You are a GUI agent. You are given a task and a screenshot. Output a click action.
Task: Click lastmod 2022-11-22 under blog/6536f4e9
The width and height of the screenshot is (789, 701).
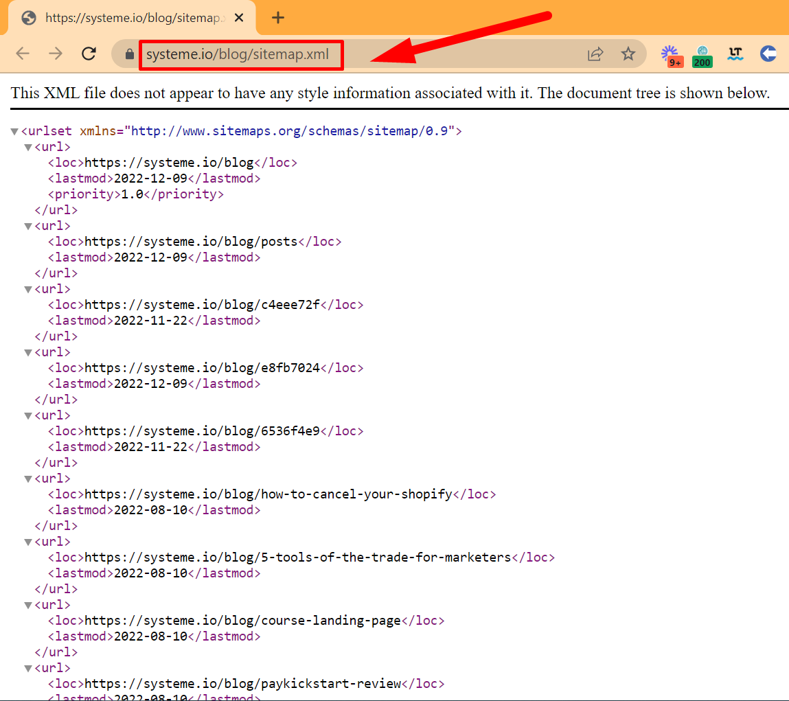[150, 447]
